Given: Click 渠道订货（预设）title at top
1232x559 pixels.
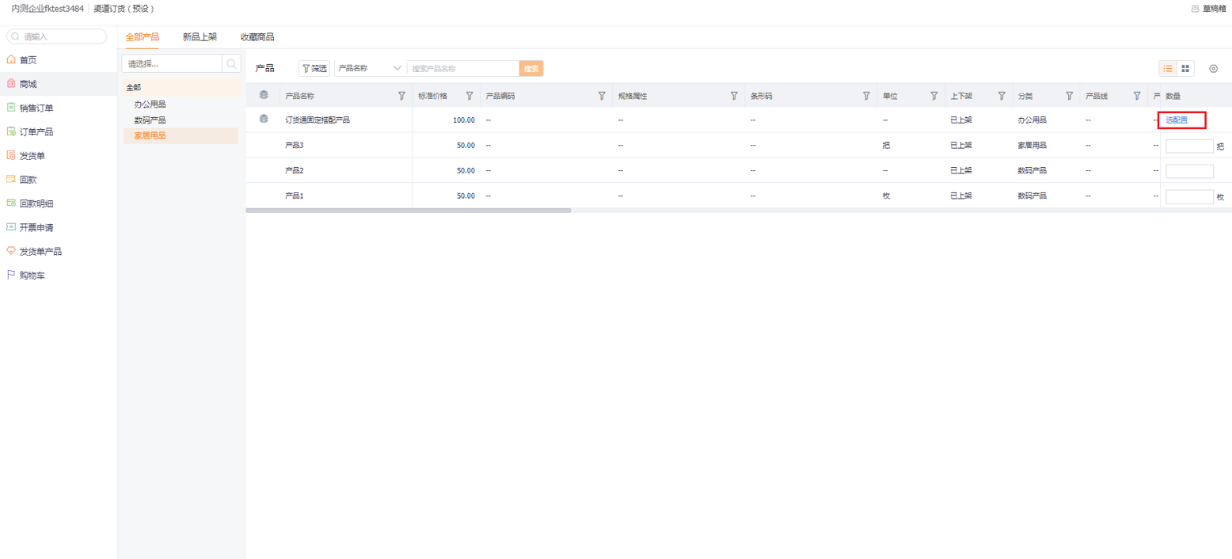Looking at the screenshot, I should (x=124, y=9).
